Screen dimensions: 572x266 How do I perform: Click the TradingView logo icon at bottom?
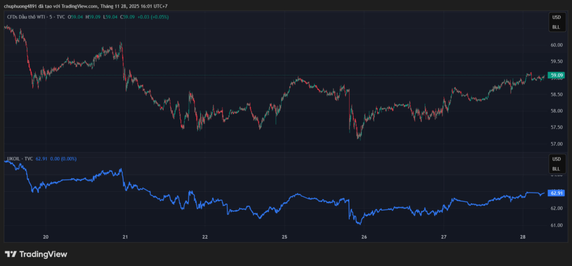[x=11, y=254]
